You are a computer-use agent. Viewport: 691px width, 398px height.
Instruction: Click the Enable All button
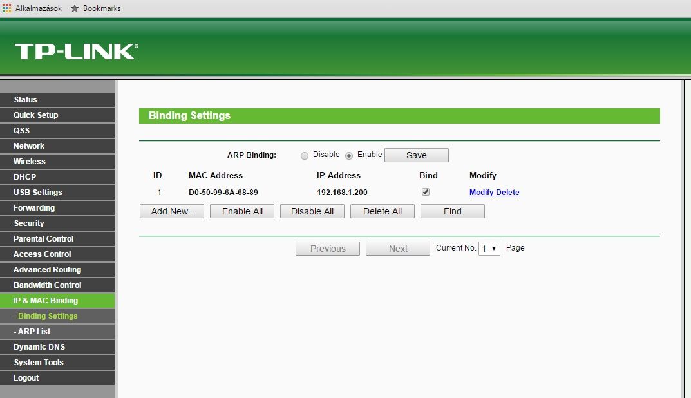(x=242, y=211)
